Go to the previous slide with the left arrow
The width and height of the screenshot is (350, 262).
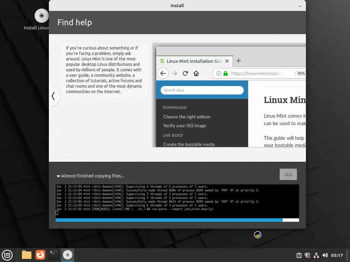(53, 96)
